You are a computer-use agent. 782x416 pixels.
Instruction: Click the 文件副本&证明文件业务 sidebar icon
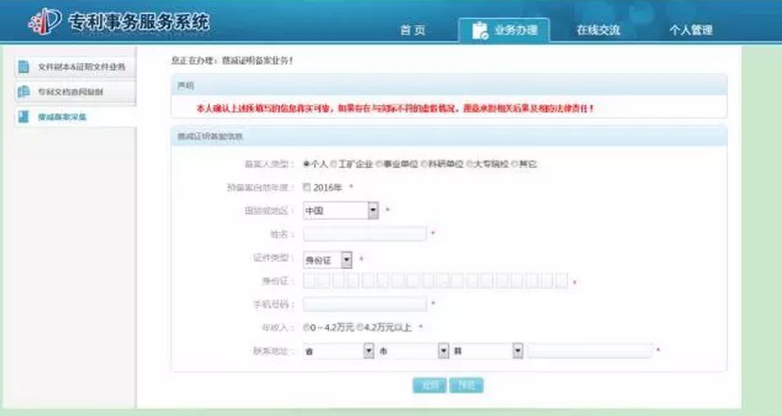[x=24, y=66]
